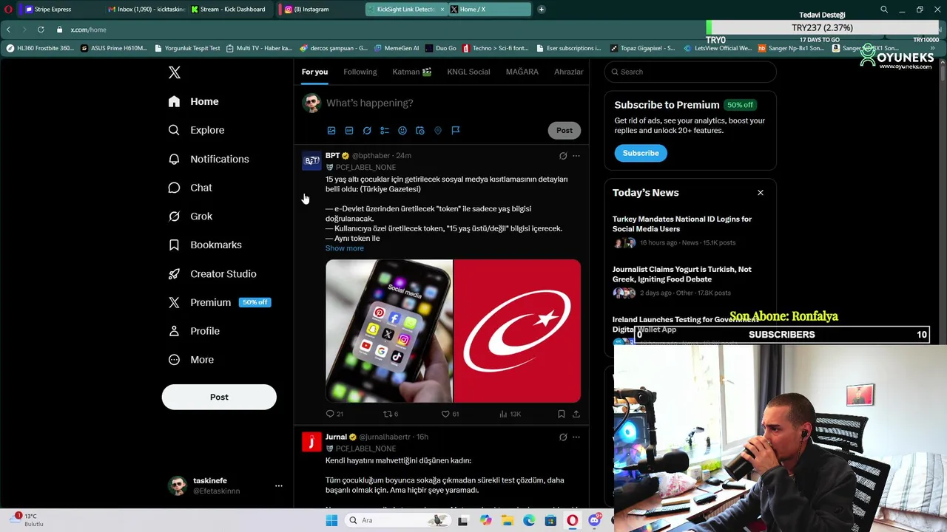Open account menu dots beside taskinefe
This screenshot has height=532, width=947.
pyautogui.click(x=279, y=486)
